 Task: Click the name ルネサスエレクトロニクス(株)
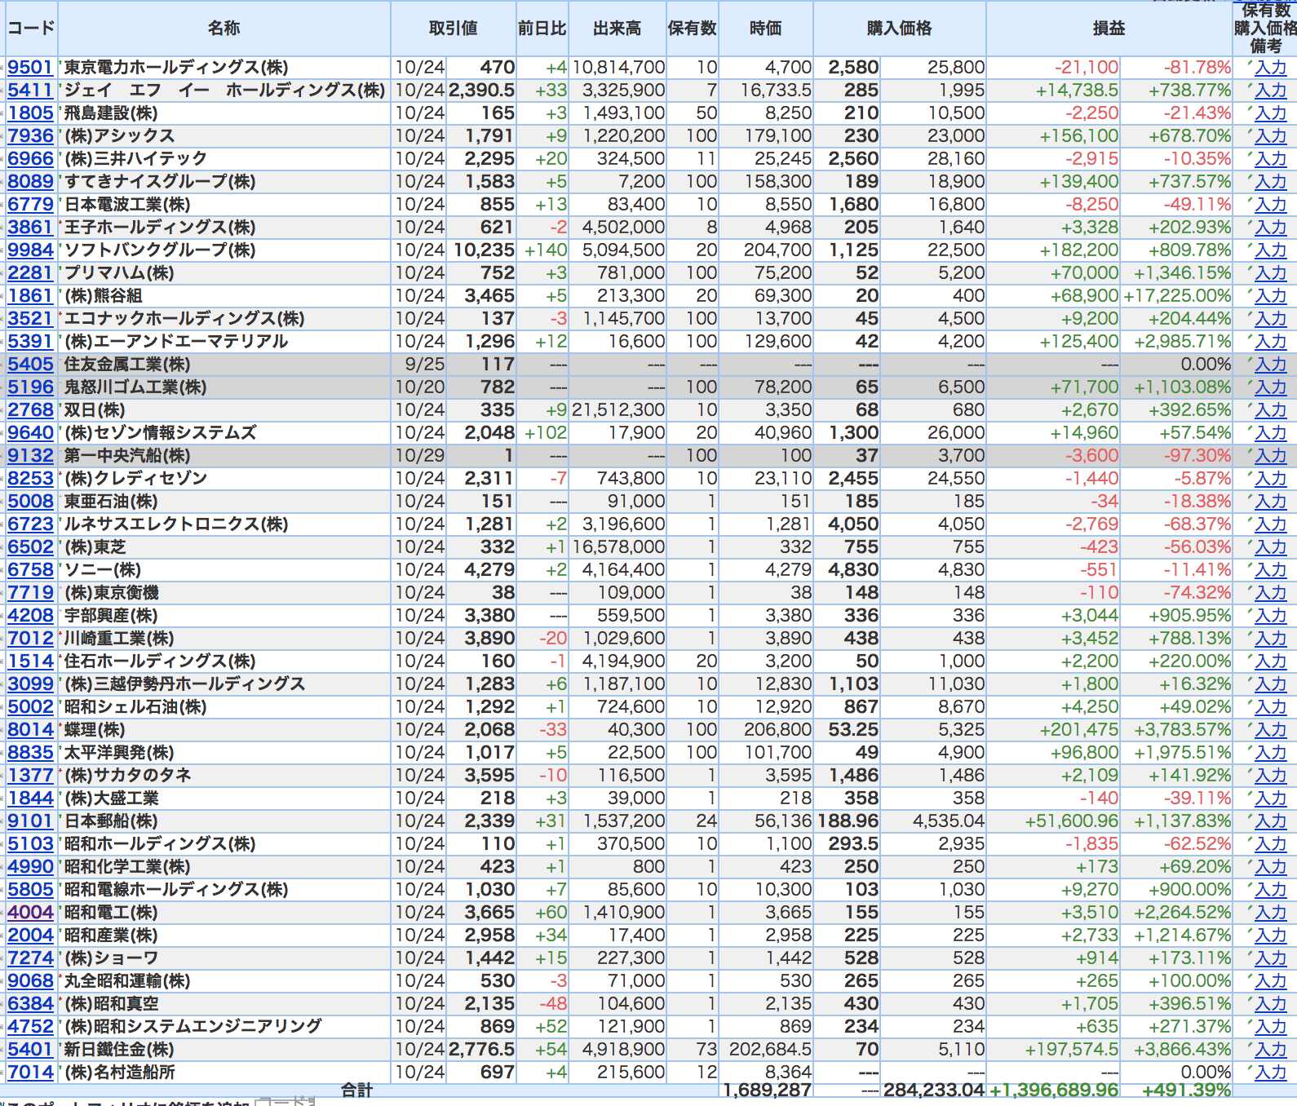(x=176, y=524)
